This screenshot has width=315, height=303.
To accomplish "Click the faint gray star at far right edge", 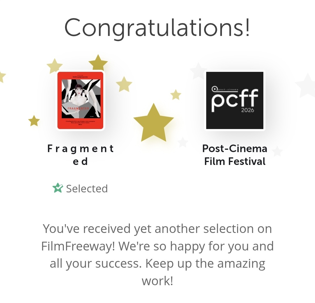I will point(306,85).
